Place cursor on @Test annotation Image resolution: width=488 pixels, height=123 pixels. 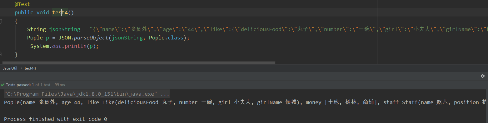[x=22, y=4]
